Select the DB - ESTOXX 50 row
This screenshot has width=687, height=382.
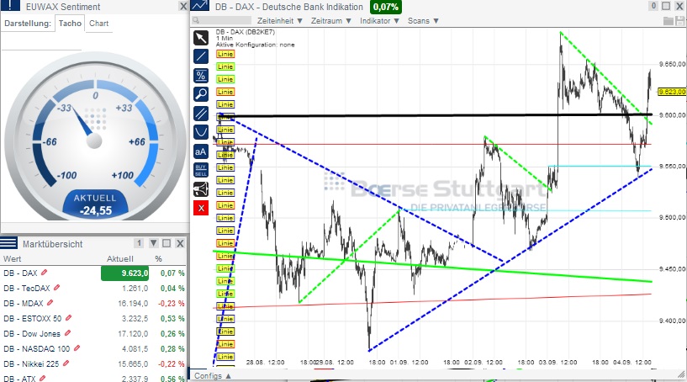point(94,318)
